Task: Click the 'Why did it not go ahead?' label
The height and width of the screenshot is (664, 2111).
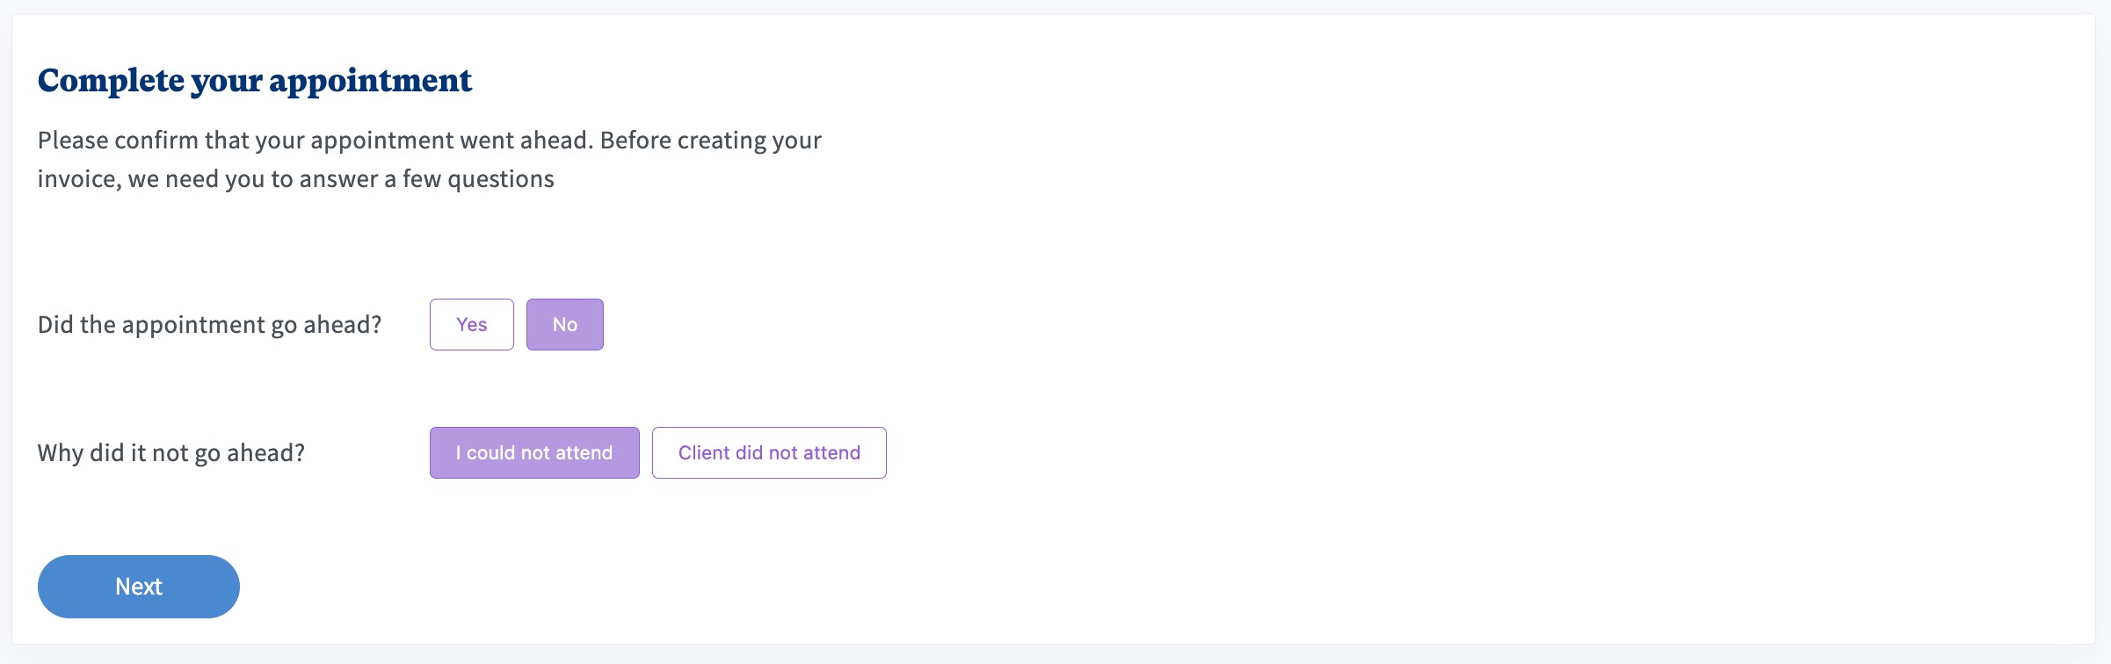Action: [170, 452]
